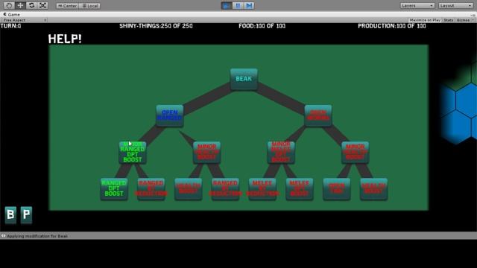Click the red MELEE RT REDUCTION node

point(262,188)
